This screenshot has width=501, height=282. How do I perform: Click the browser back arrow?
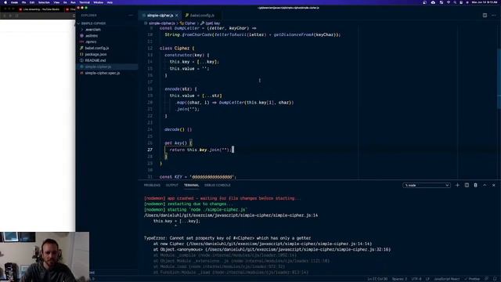(5, 16)
